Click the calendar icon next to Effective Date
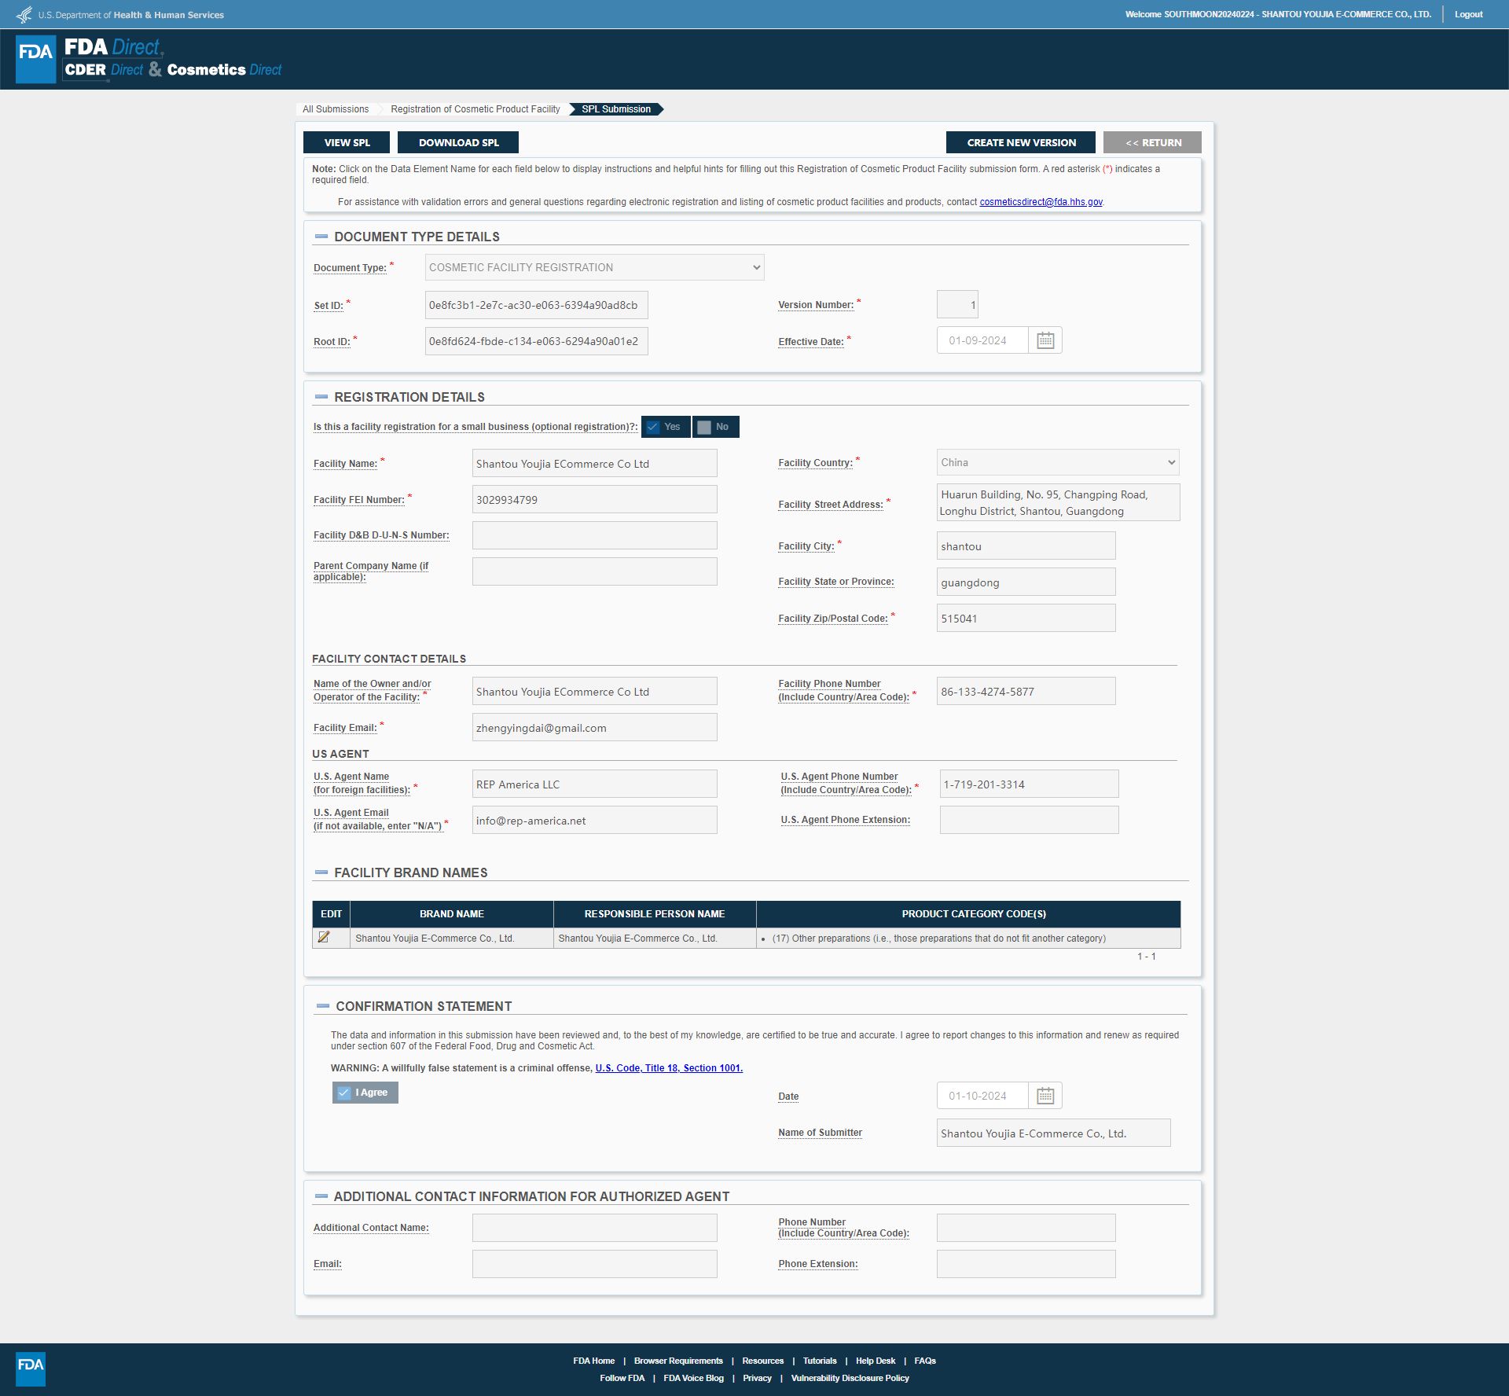 click(x=1045, y=340)
